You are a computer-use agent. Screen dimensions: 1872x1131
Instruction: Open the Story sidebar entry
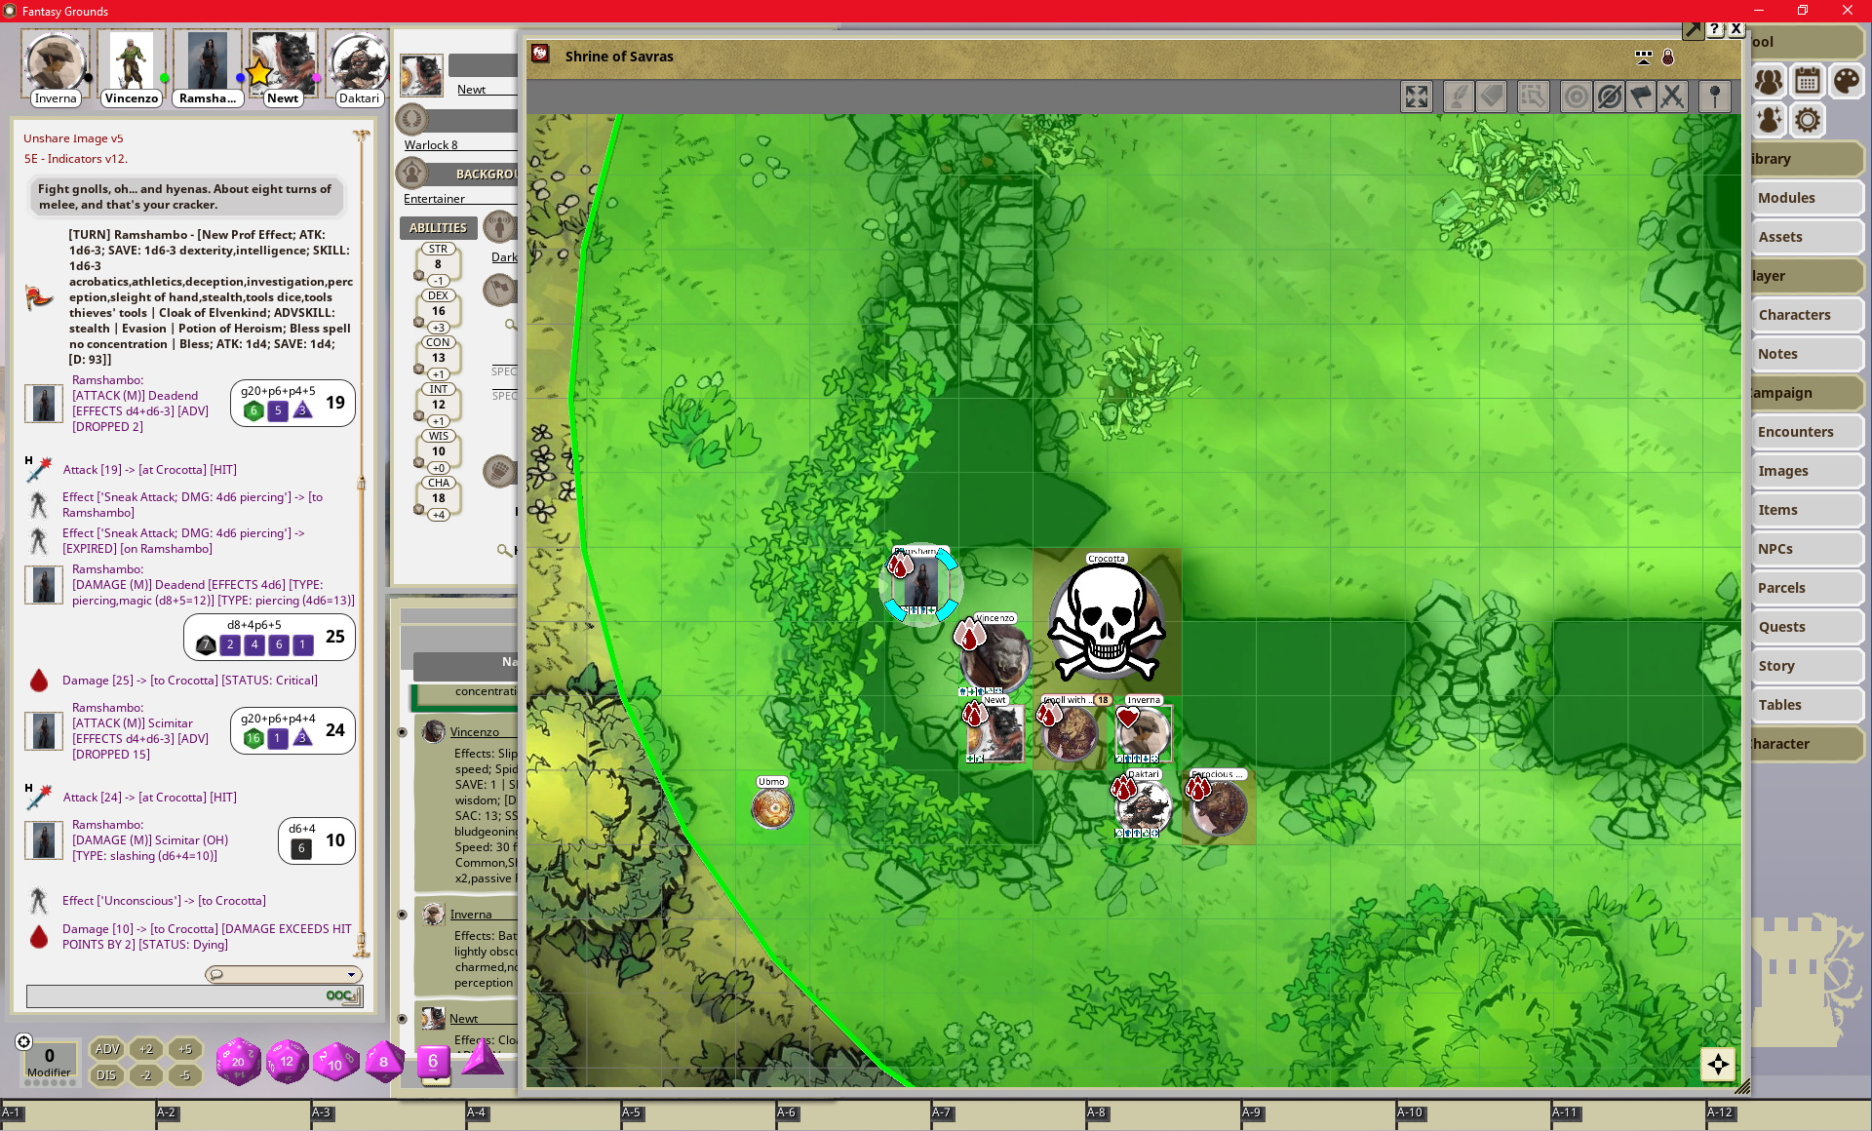pyautogui.click(x=1807, y=666)
